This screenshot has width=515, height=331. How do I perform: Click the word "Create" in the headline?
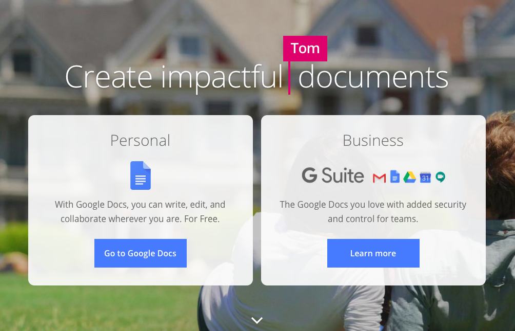109,77
